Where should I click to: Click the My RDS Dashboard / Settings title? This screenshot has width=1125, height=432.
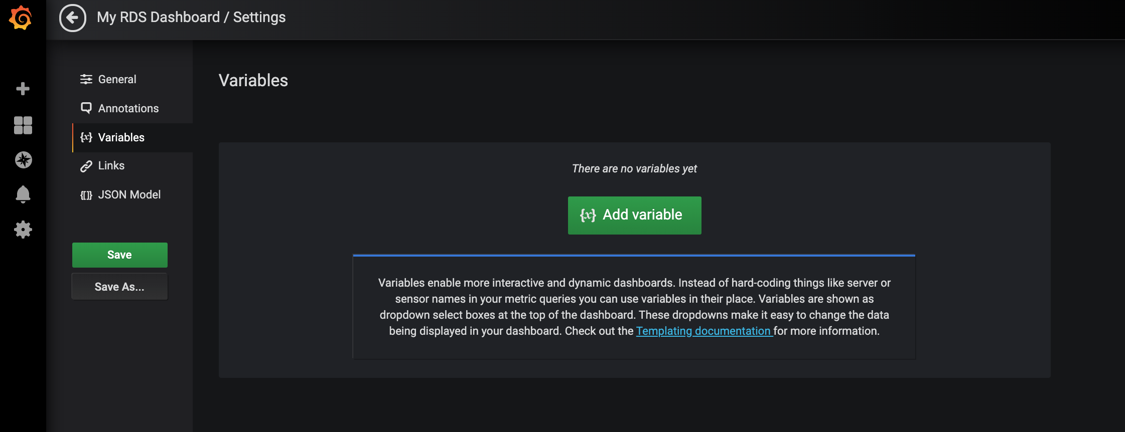(x=191, y=18)
